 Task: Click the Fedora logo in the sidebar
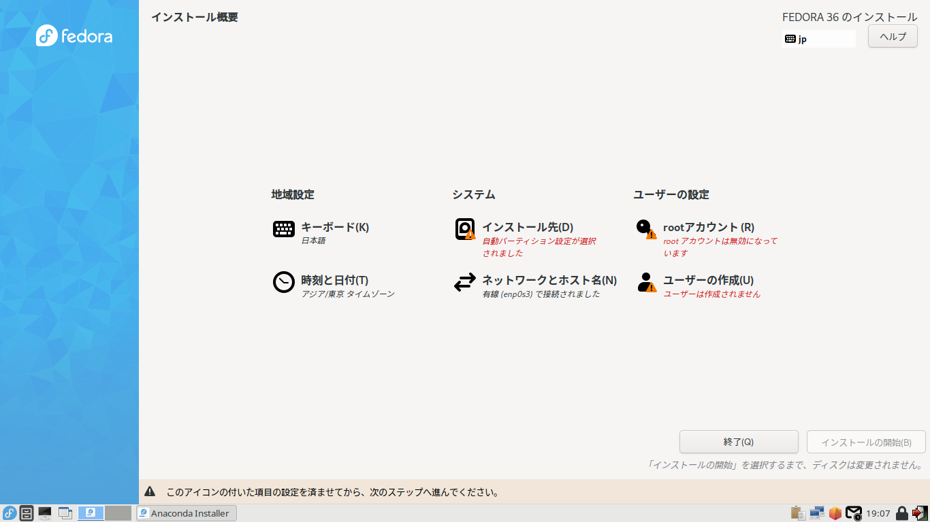point(74,35)
